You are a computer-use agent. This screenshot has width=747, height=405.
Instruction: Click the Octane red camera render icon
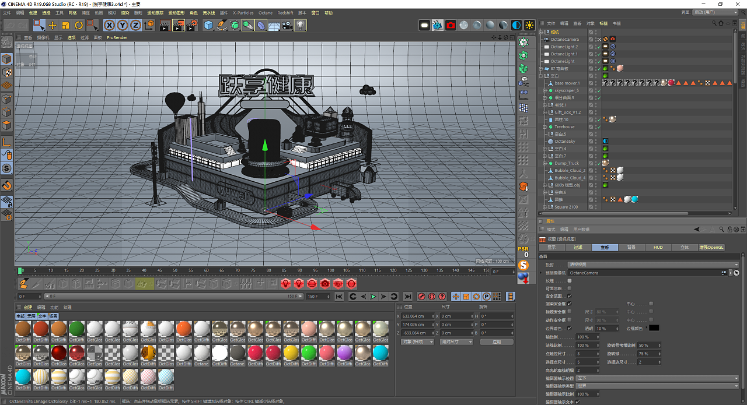pos(451,25)
